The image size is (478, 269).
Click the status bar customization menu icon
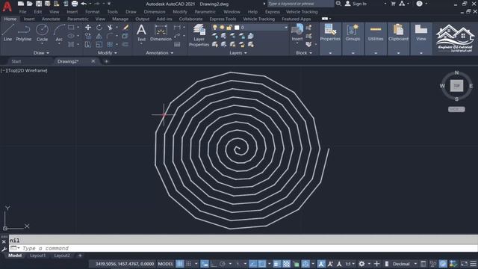tap(474, 264)
